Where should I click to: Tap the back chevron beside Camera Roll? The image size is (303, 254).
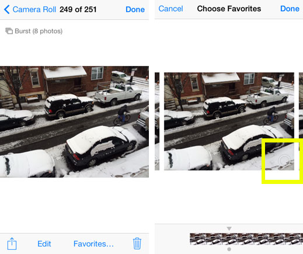(6, 9)
